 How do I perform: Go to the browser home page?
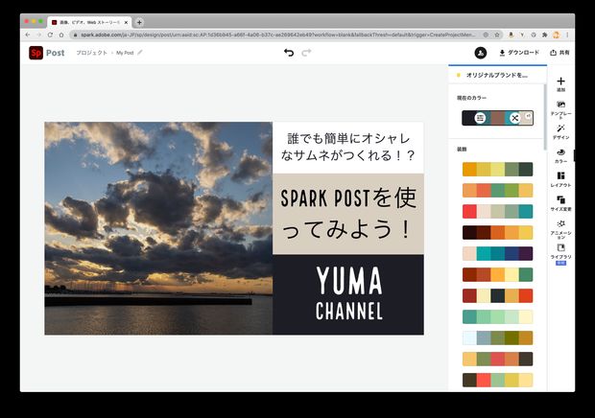coord(61,35)
